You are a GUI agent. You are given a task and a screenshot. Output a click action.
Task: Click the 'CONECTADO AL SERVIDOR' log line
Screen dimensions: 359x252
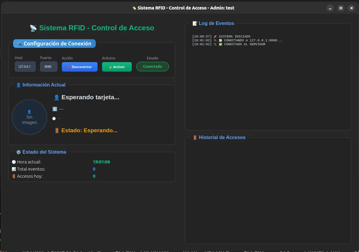(x=229, y=44)
